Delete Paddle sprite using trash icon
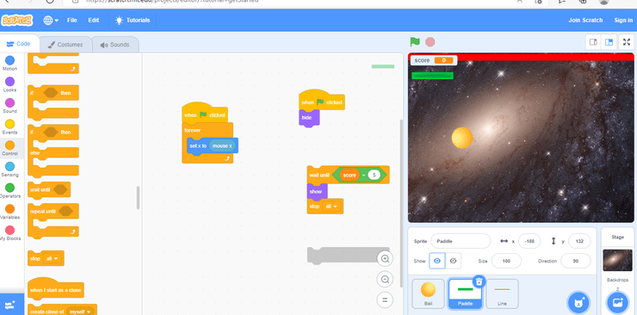This screenshot has width=637, height=315. (x=479, y=281)
